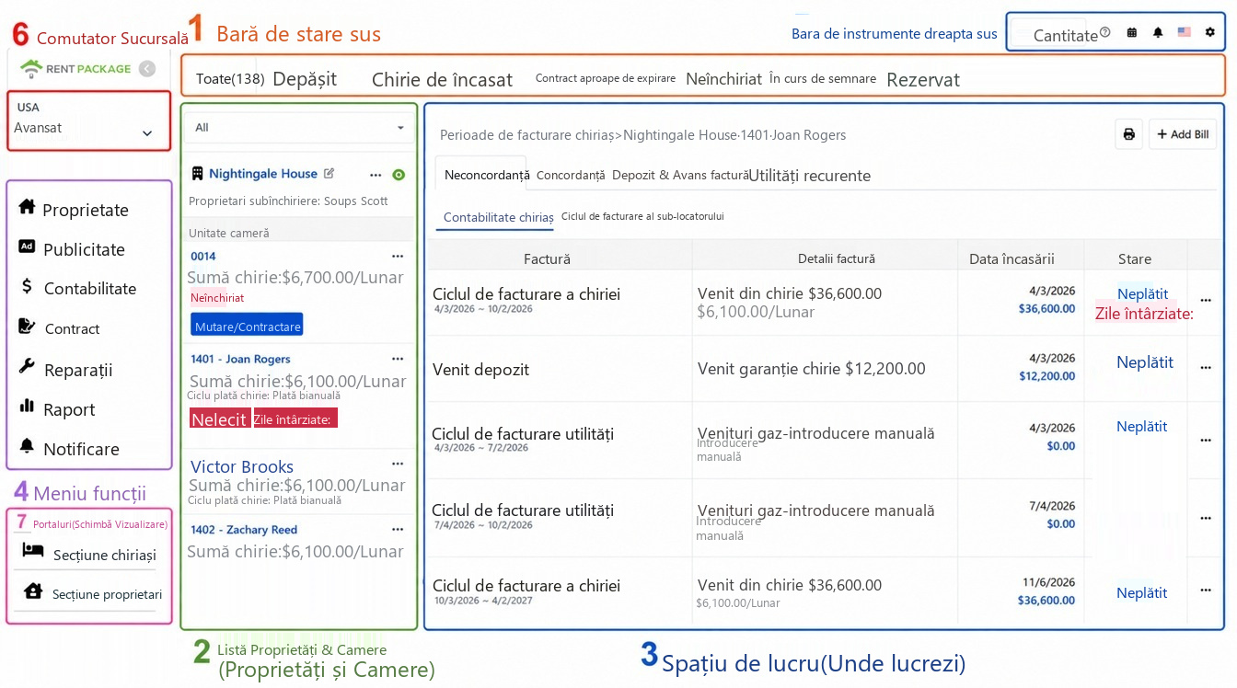Open more options for unit 0014
The height and width of the screenshot is (688, 1237).
[398, 256]
